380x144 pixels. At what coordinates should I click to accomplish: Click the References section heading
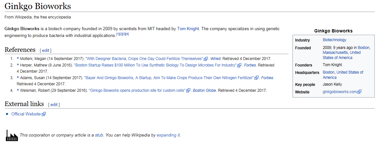click(x=20, y=50)
